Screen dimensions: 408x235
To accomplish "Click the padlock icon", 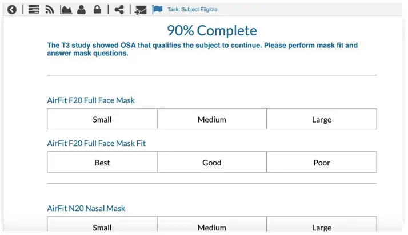I will [97, 9].
